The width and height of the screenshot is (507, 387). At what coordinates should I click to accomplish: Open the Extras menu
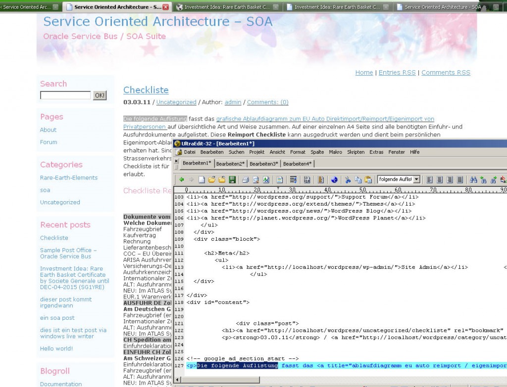click(x=376, y=152)
